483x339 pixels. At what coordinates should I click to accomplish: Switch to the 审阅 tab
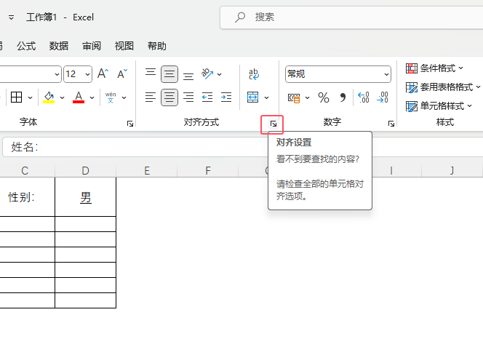tap(92, 46)
